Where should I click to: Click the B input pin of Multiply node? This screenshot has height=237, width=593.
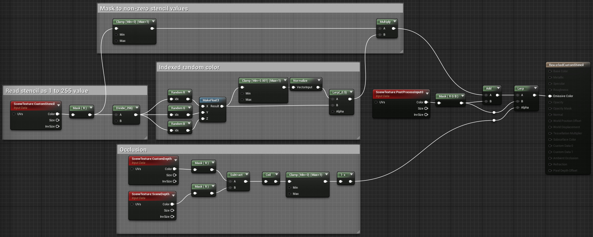[x=380, y=35]
